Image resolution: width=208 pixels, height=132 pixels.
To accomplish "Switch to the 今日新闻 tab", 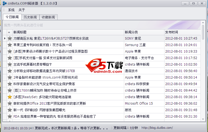I will point(12,17).
